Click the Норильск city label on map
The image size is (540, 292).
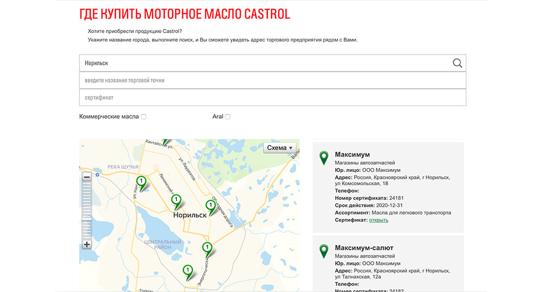[x=190, y=215]
